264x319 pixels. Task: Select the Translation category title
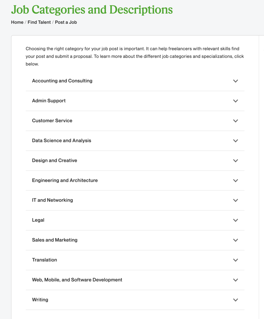[44, 260]
